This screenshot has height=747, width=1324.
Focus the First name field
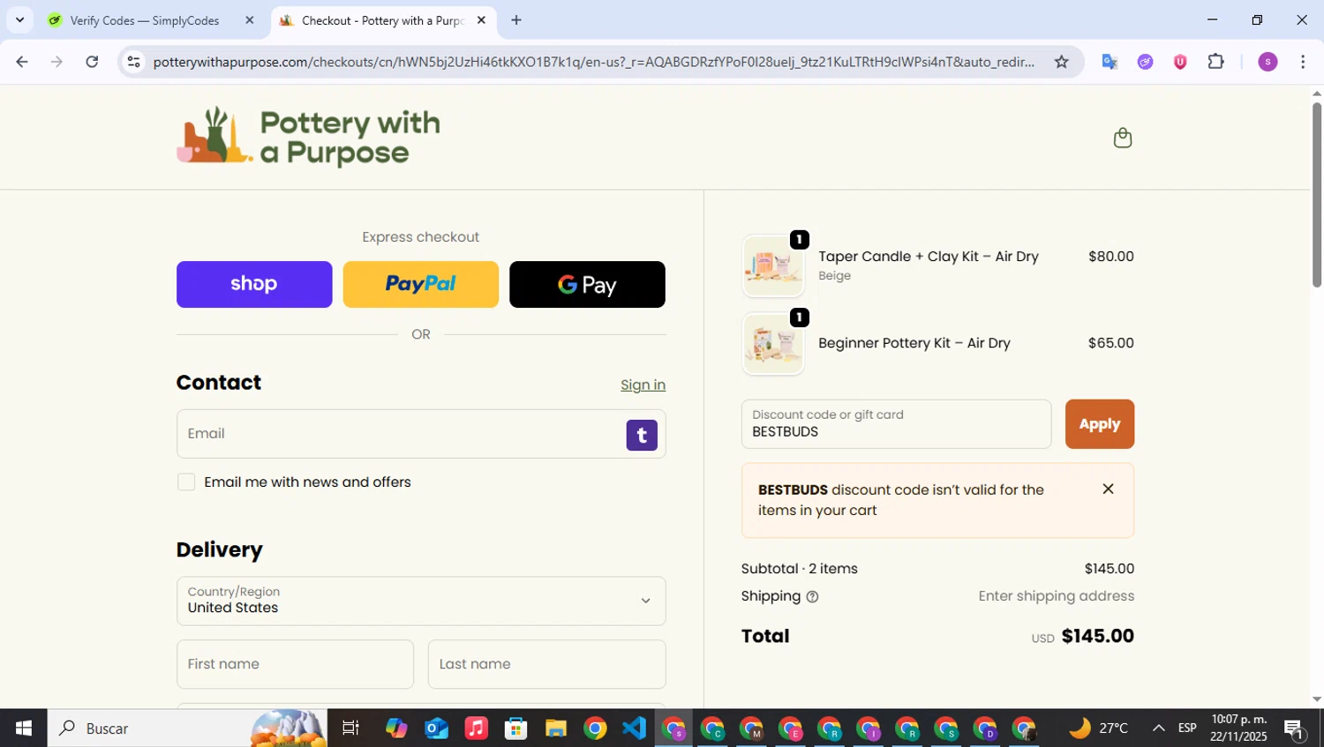[x=295, y=664]
